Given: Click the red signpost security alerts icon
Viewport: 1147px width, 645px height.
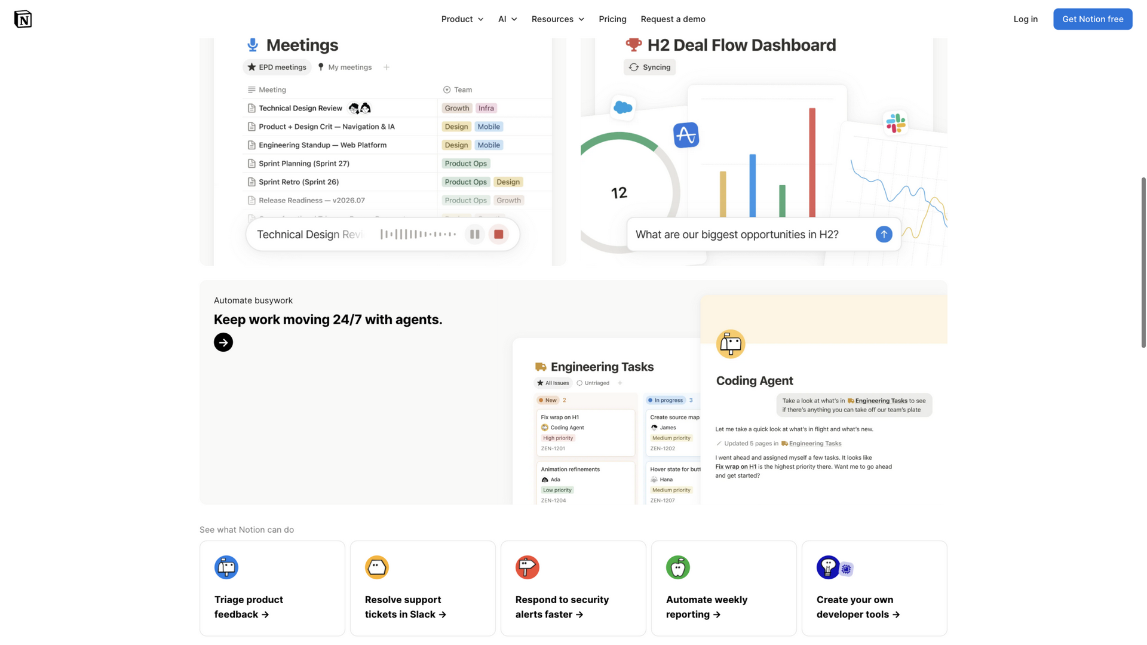Looking at the screenshot, I should pyautogui.click(x=527, y=567).
